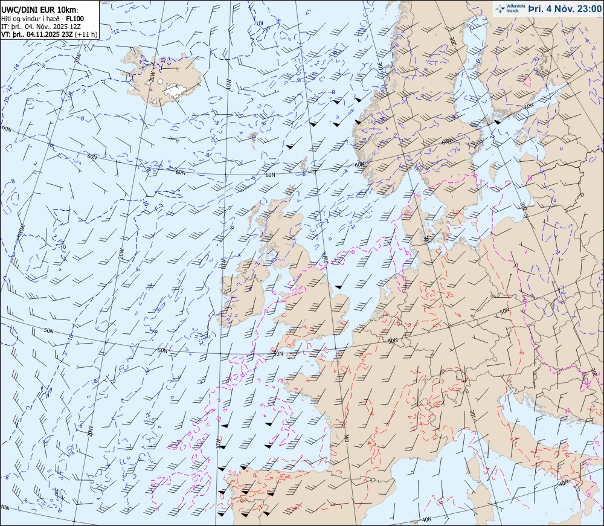604x526 pixels.
Task: Click the "60N" label at the left map edge
Action: coord(6,128)
